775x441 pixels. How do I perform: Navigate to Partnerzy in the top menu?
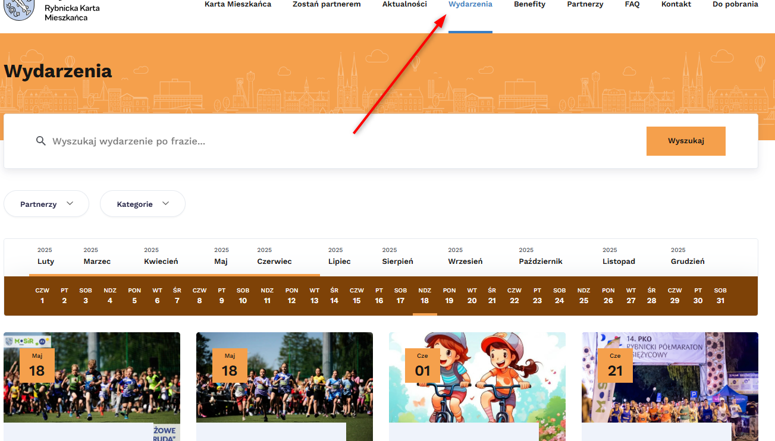(x=585, y=4)
